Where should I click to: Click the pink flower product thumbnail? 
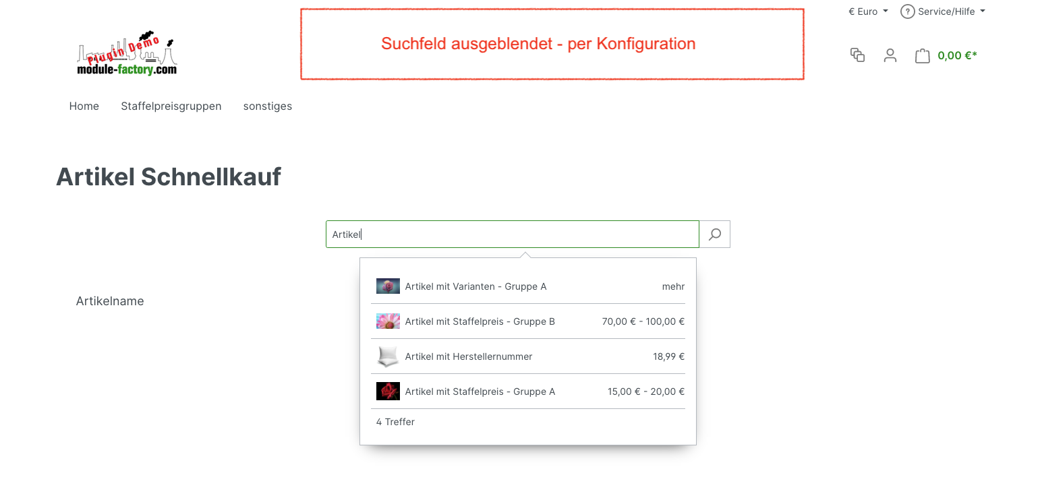tap(388, 321)
